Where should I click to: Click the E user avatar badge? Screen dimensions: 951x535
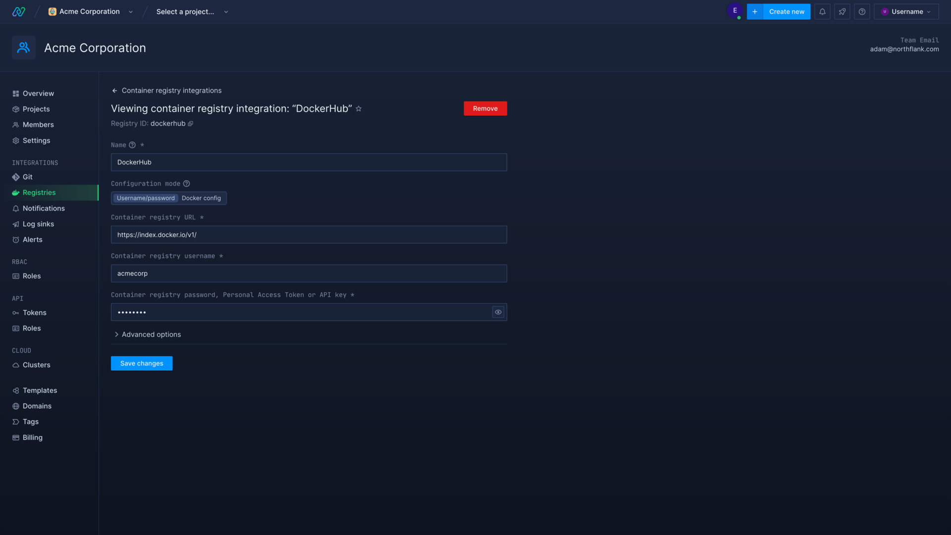pos(735,10)
